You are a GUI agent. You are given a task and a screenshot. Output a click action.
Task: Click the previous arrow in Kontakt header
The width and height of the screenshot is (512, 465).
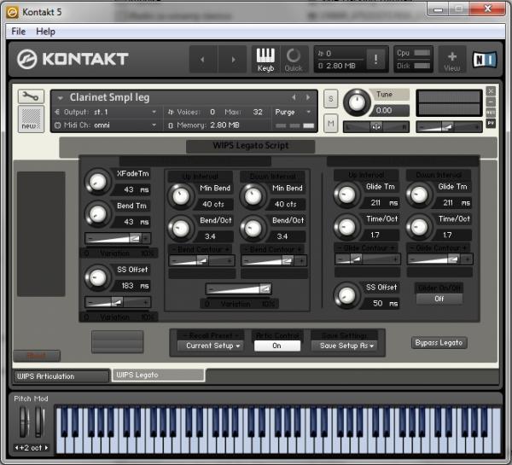point(203,59)
